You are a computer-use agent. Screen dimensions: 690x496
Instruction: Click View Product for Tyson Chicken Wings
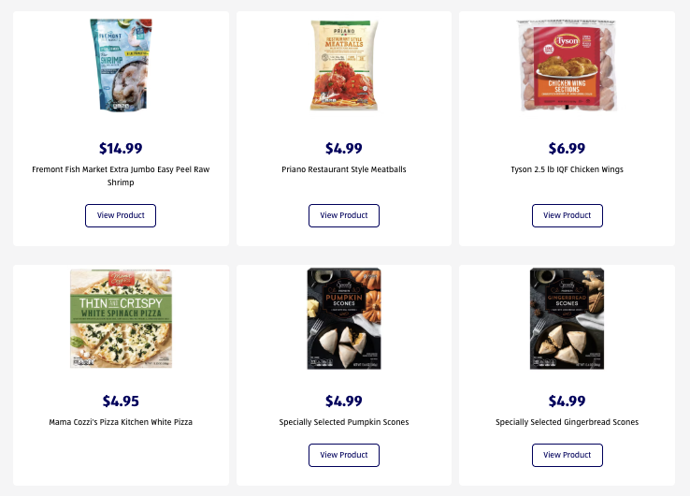coord(567,215)
